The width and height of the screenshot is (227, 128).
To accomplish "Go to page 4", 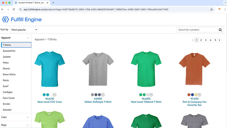I will point(210,40).
